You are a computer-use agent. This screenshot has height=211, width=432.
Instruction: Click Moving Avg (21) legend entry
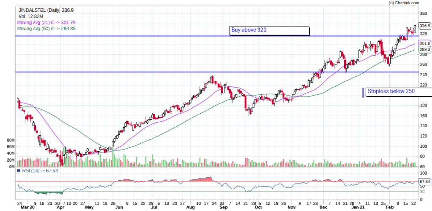[x=46, y=23]
